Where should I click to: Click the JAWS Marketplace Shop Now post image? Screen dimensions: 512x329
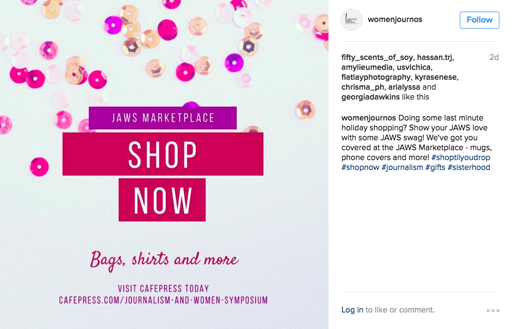(164, 164)
